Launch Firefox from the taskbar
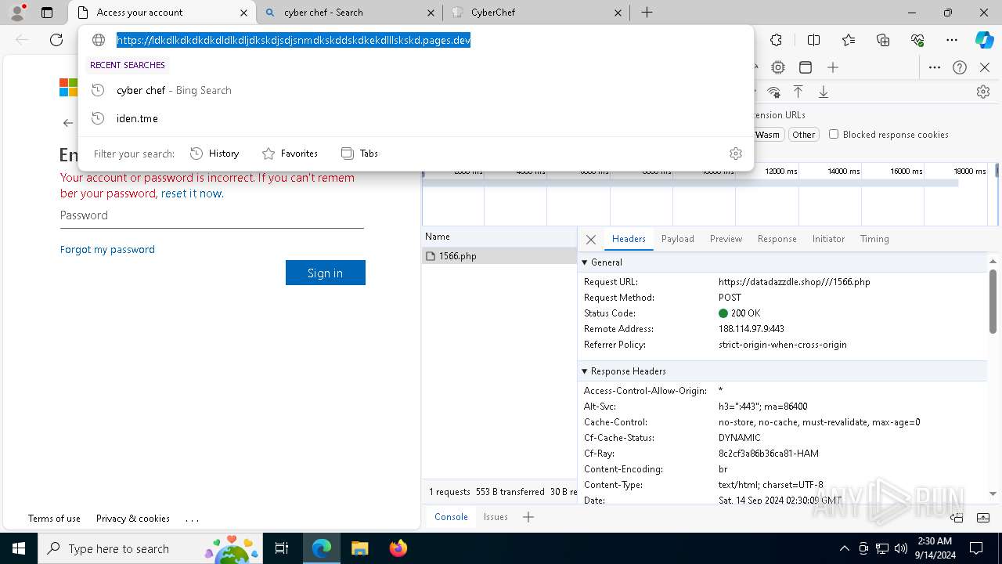Viewport: 1002px width, 564px height. tap(398, 548)
